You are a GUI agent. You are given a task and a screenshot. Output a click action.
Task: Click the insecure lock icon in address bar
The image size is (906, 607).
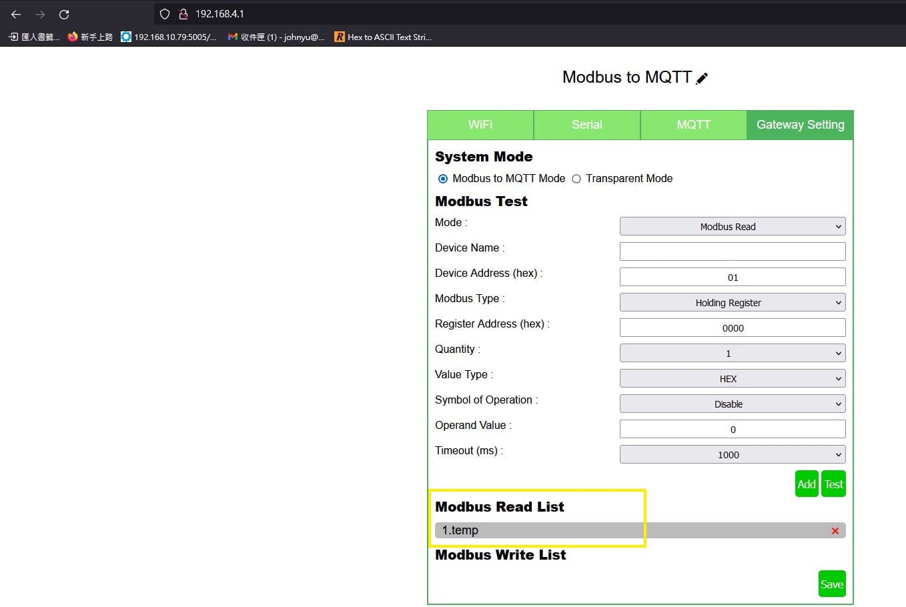[x=183, y=14]
